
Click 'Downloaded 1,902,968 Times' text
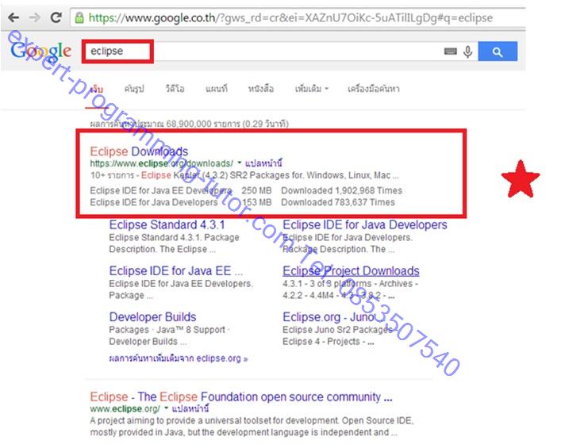click(342, 190)
